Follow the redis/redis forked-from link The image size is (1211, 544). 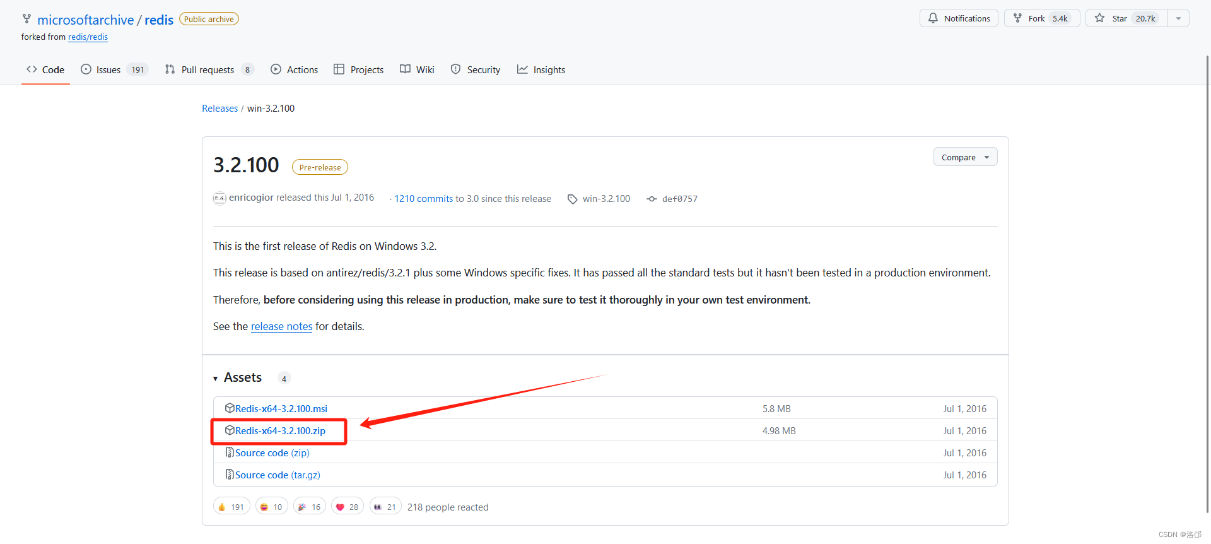point(88,37)
